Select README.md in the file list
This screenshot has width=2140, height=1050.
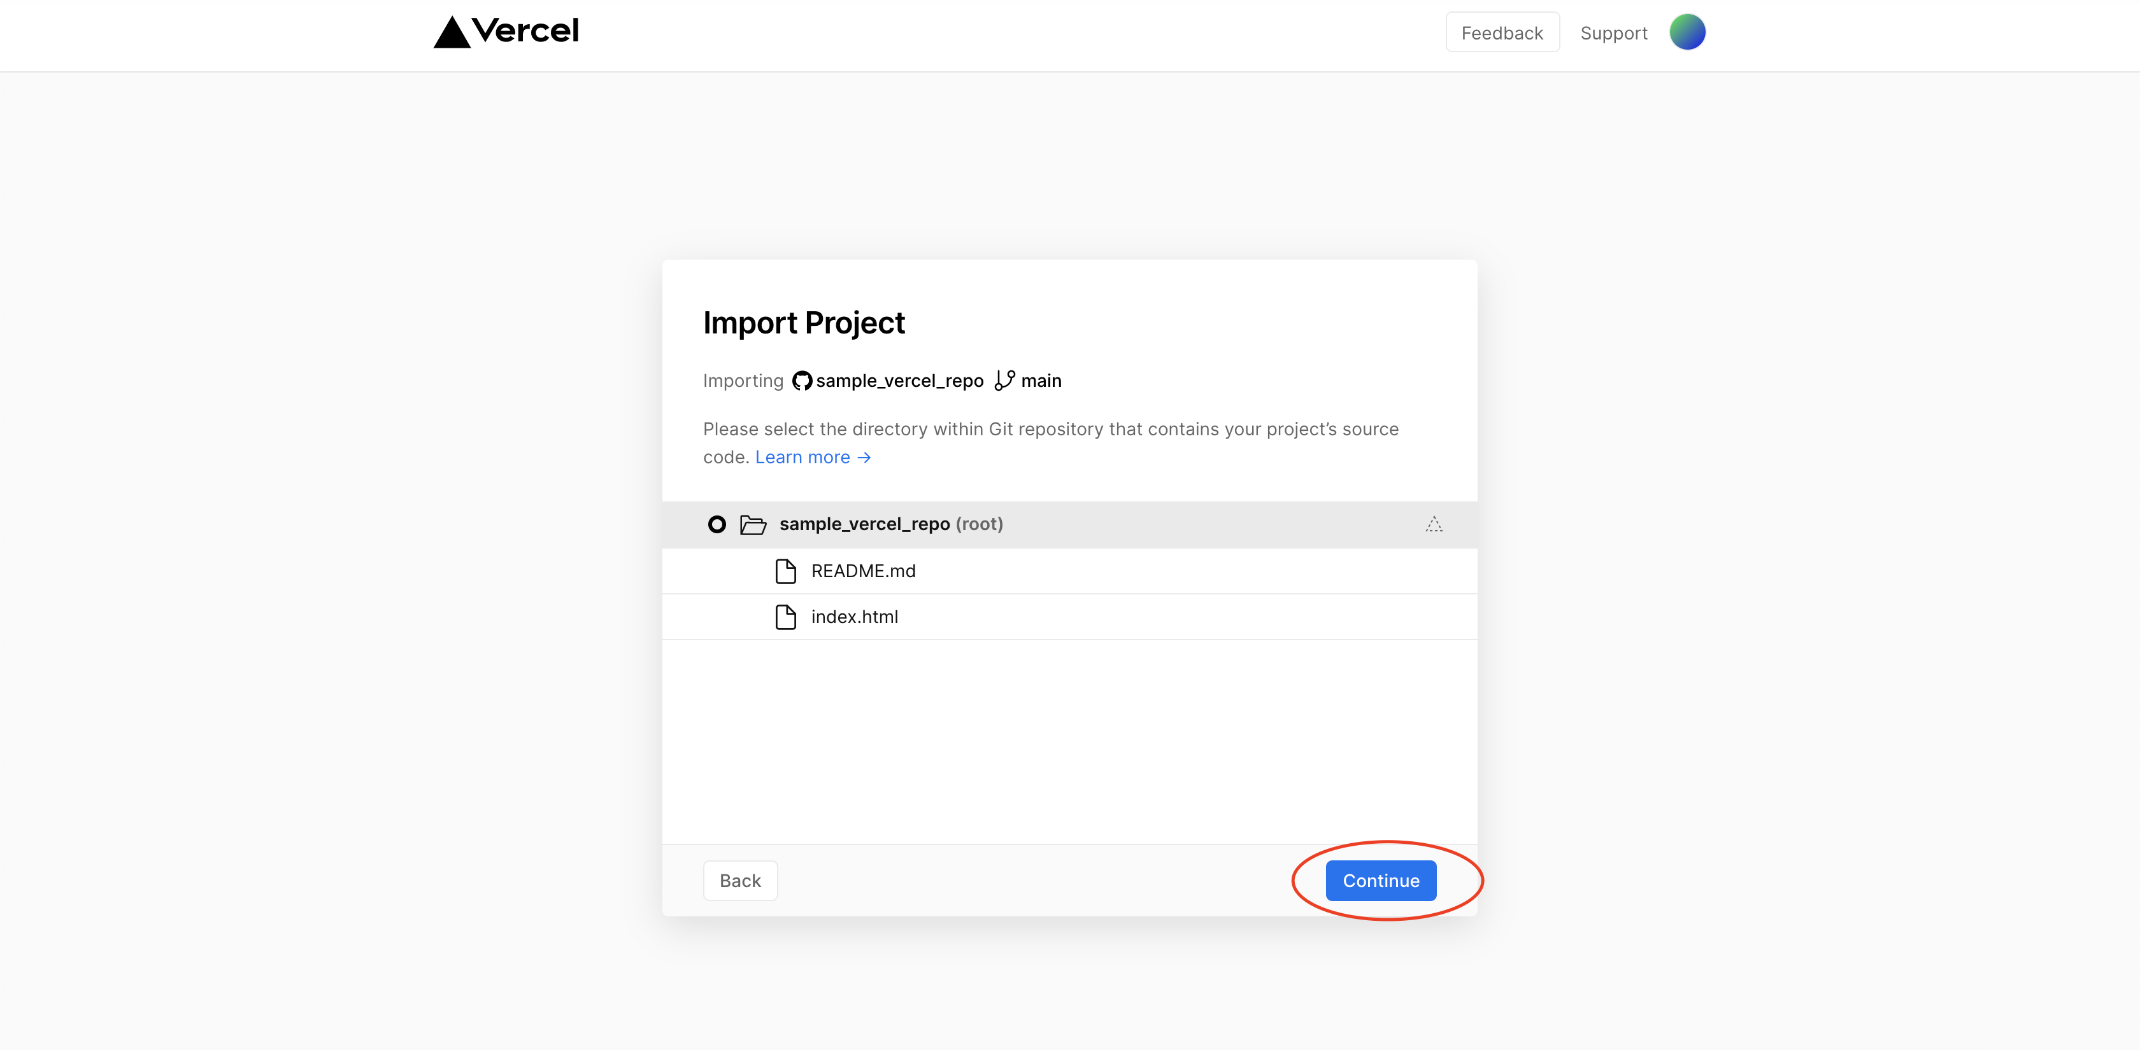click(x=863, y=571)
